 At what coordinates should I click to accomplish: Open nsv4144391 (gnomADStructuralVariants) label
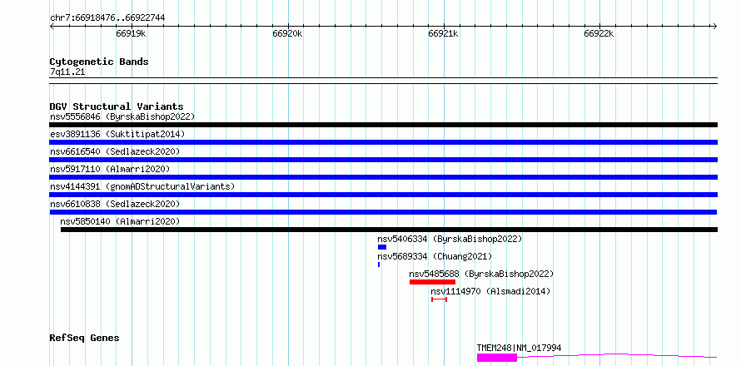click(x=142, y=186)
